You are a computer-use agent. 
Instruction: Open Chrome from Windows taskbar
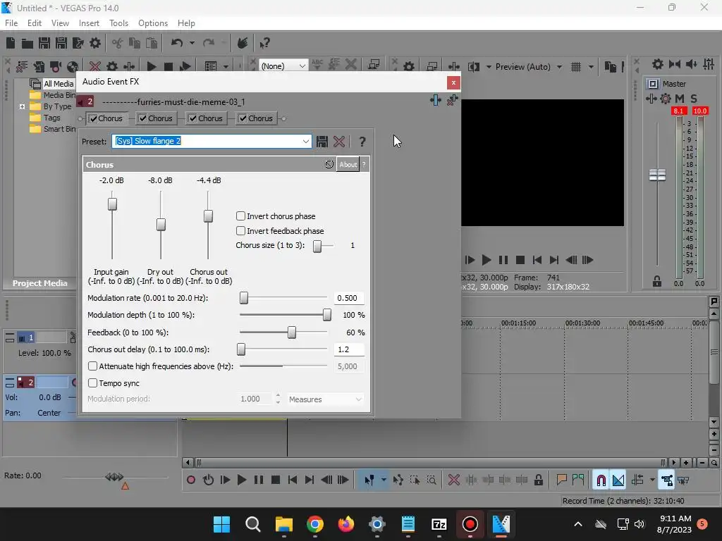click(x=315, y=524)
